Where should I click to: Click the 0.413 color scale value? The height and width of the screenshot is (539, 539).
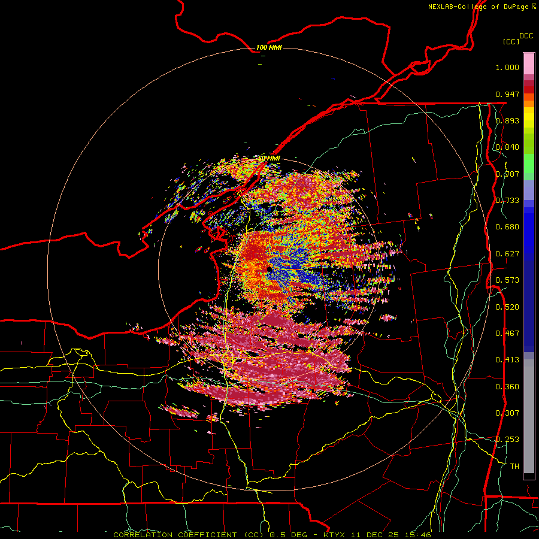click(507, 360)
